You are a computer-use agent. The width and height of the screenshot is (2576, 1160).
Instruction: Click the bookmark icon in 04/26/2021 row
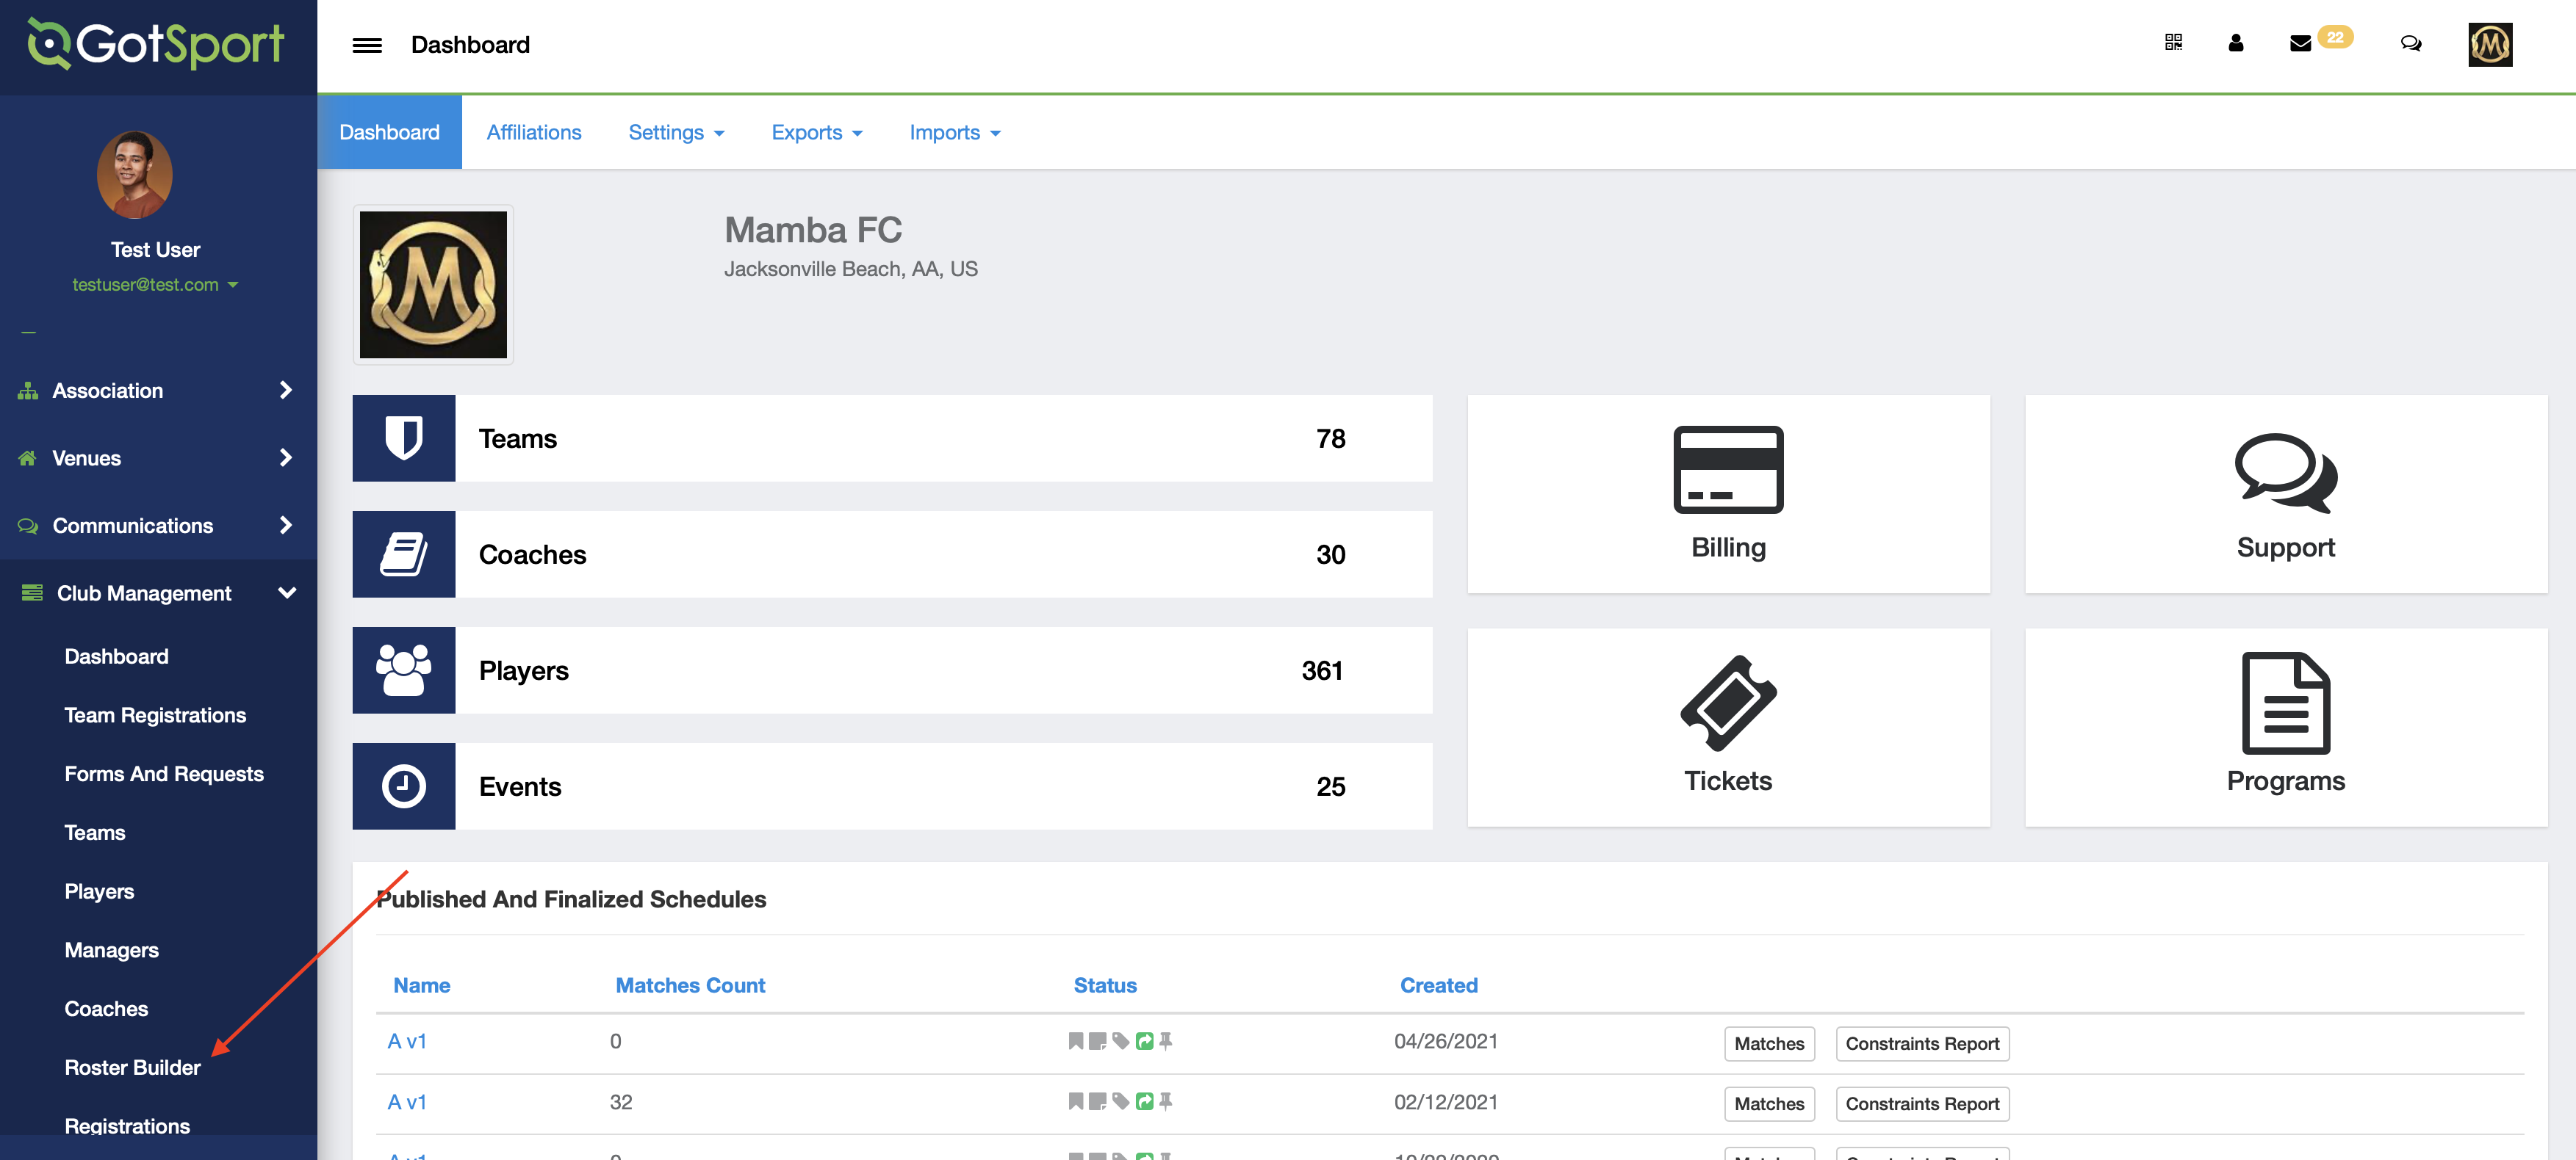pyautogui.click(x=1076, y=1041)
